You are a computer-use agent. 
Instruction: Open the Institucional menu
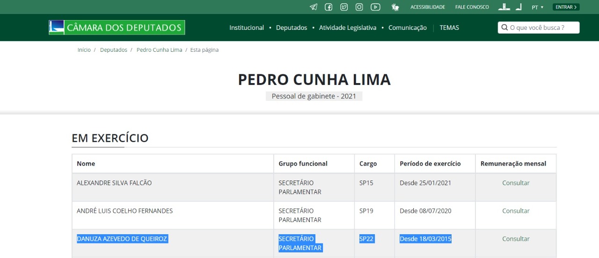[x=247, y=28]
